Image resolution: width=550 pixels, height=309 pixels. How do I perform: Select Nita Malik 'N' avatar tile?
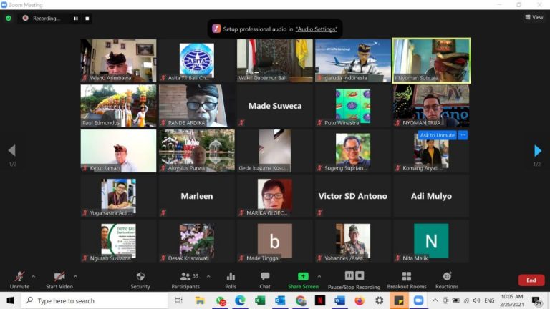[431, 241]
